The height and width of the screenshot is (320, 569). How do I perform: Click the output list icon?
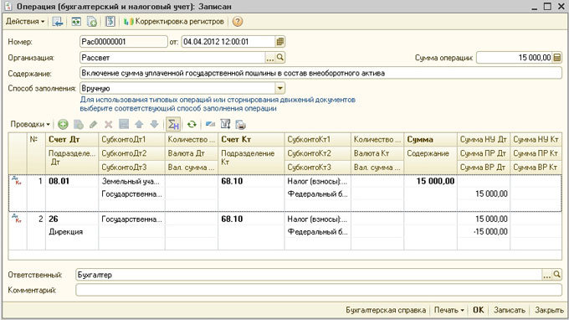241,125
